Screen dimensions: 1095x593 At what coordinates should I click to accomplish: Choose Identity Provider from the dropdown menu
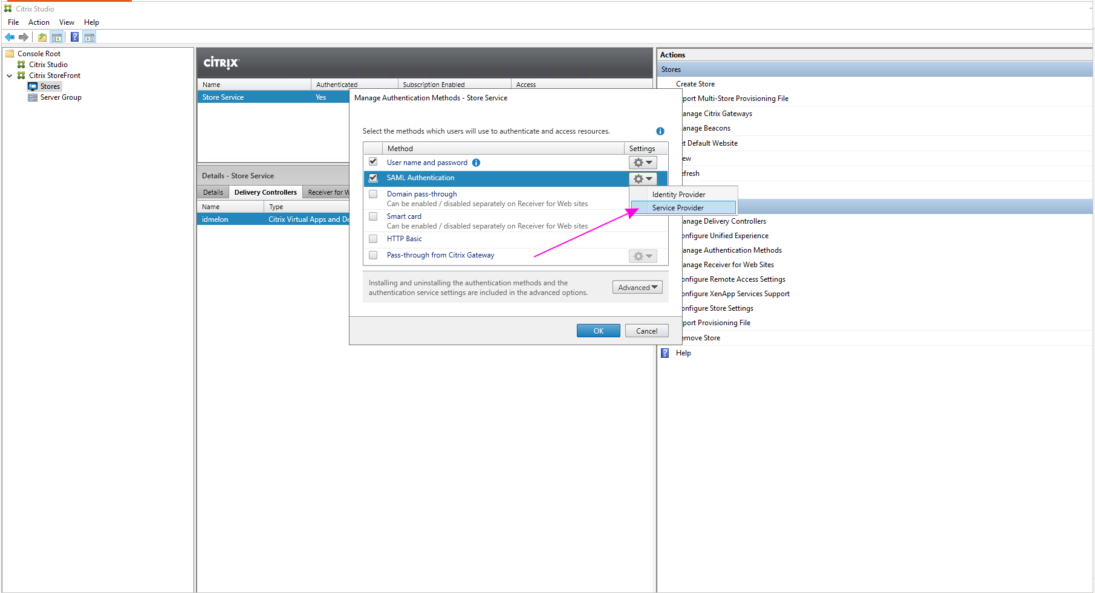point(683,195)
